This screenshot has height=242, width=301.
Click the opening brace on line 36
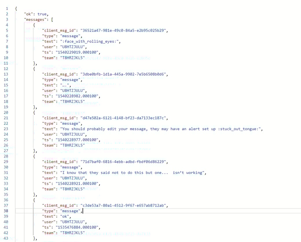(34, 200)
